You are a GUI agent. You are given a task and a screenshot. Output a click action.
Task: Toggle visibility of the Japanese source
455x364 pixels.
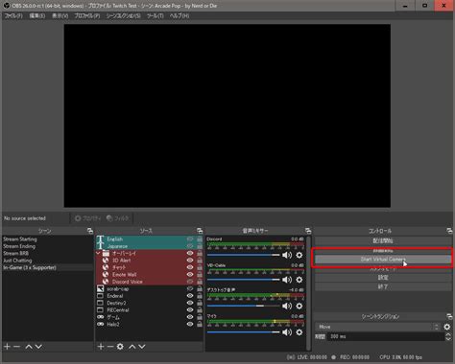[190, 246]
